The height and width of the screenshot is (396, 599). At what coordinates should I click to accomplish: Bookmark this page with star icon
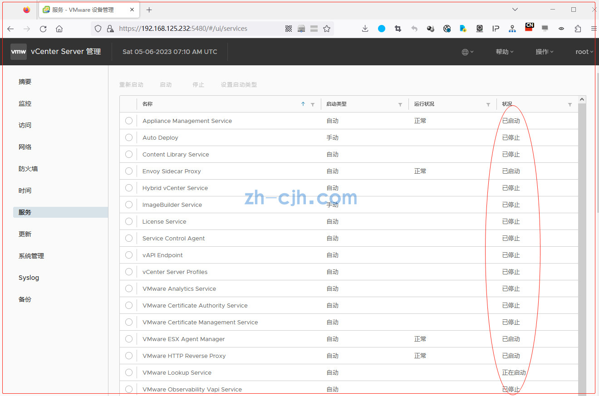pyautogui.click(x=327, y=29)
